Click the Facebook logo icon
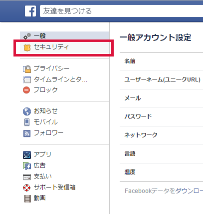This screenshot has width=203, height=214. [30, 11]
